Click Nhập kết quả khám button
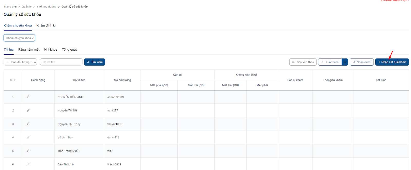 [392, 62]
